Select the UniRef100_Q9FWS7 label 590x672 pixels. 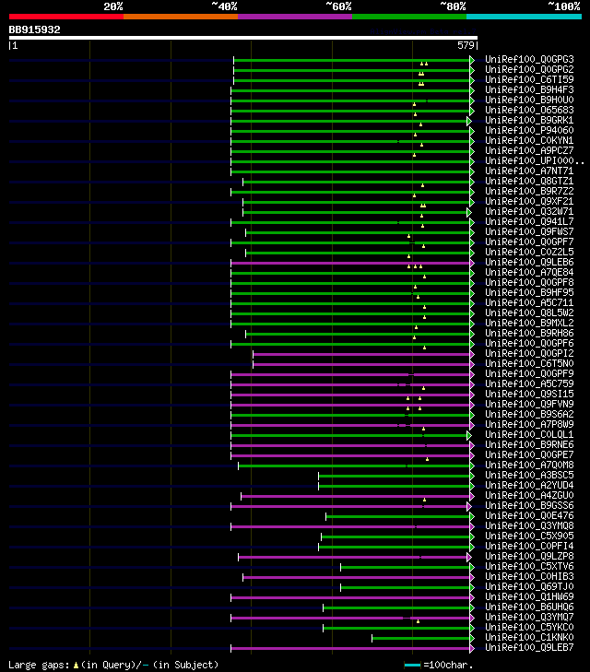[x=529, y=232]
